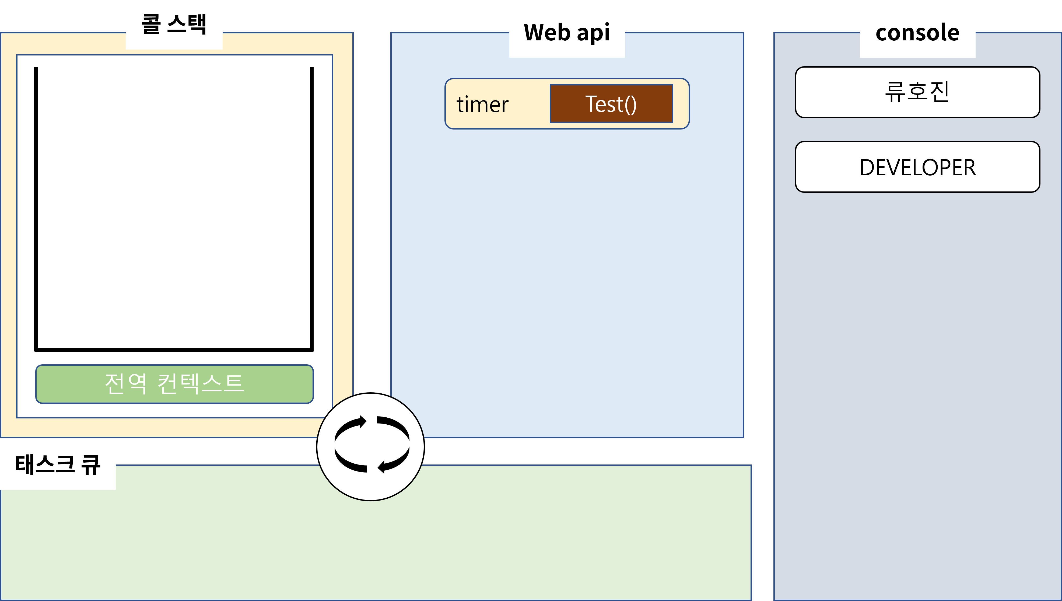The width and height of the screenshot is (1062, 601).
Task: Click the brown Test() callback box
Action: pyautogui.click(x=611, y=104)
